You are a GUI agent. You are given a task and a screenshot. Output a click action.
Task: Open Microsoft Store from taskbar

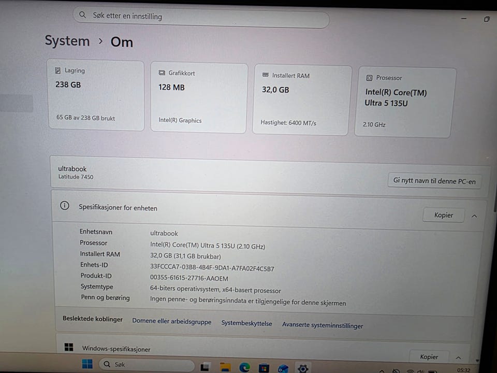pos(264,368)
